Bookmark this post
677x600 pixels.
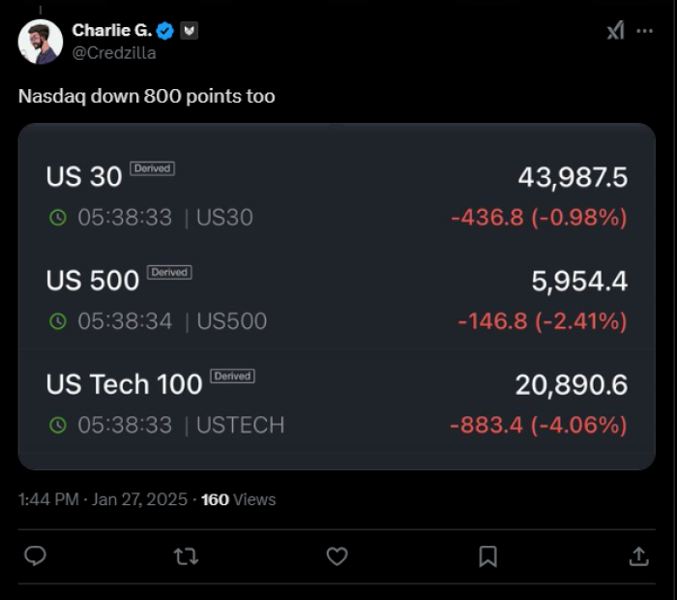click(487, 556)
